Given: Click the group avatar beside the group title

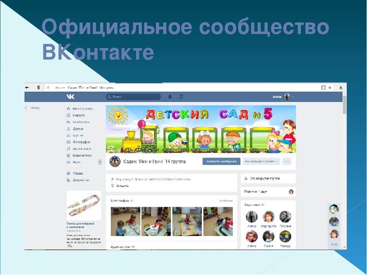Looking at the screenshot, I should [115, 162].
